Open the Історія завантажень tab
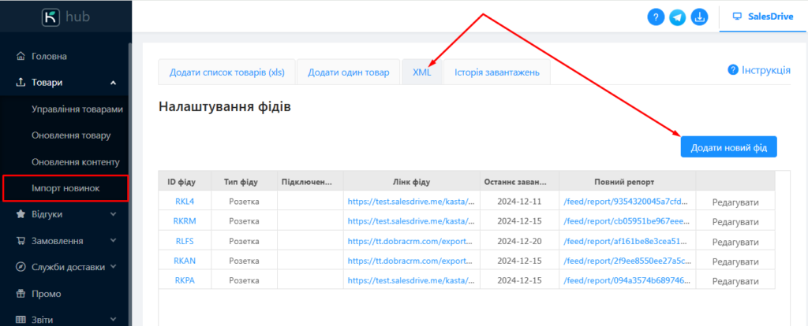The height and width of the screenshot is (326, 808). [x=496, y=72]
